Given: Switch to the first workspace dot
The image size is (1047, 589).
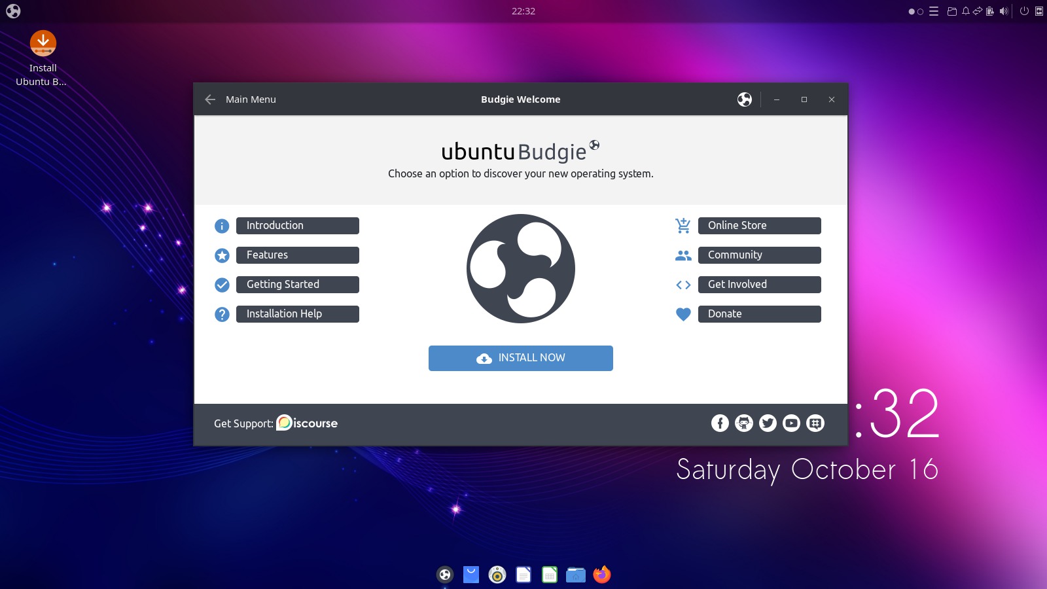Looking at the screenshot, I should pyautogui.click(x=912, y=12).
